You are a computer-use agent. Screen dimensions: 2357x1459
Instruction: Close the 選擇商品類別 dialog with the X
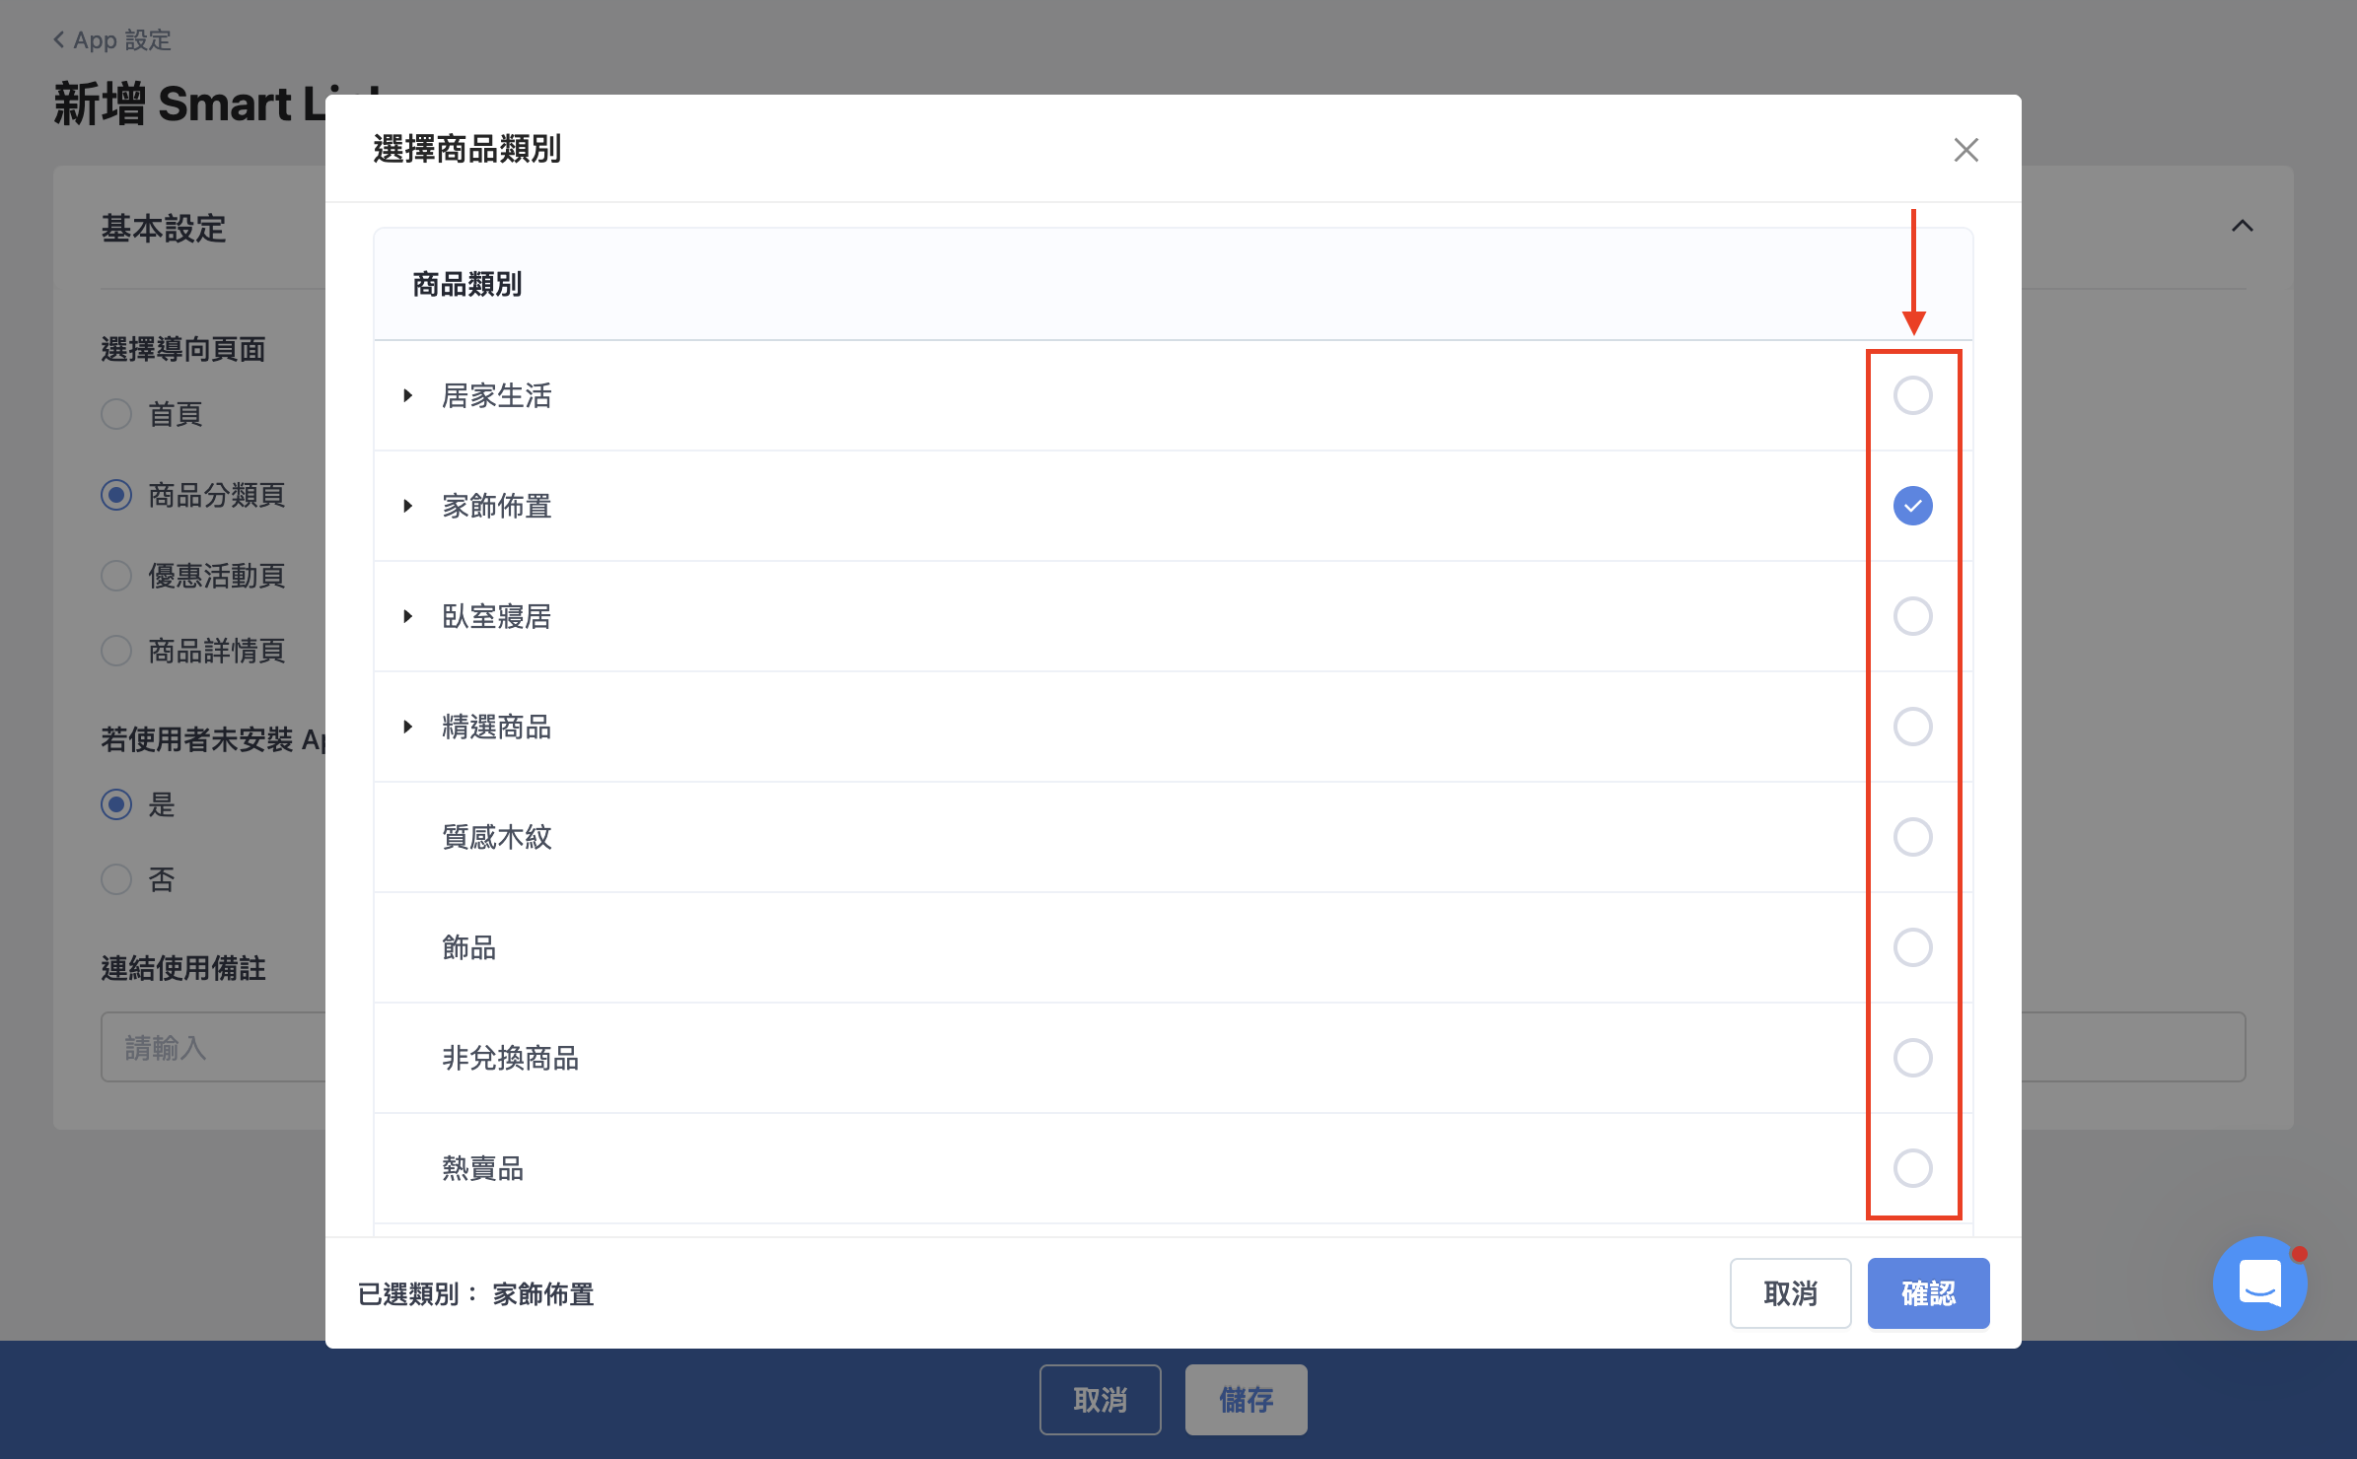[x=1965, y=150]
